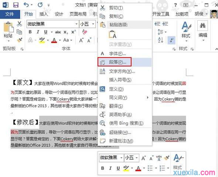
Task: Choose 新建批注(M) in the context menu
Action: [x=125, y=141]
